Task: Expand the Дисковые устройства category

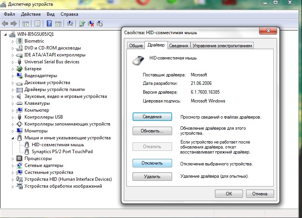Action: [13, 83]
